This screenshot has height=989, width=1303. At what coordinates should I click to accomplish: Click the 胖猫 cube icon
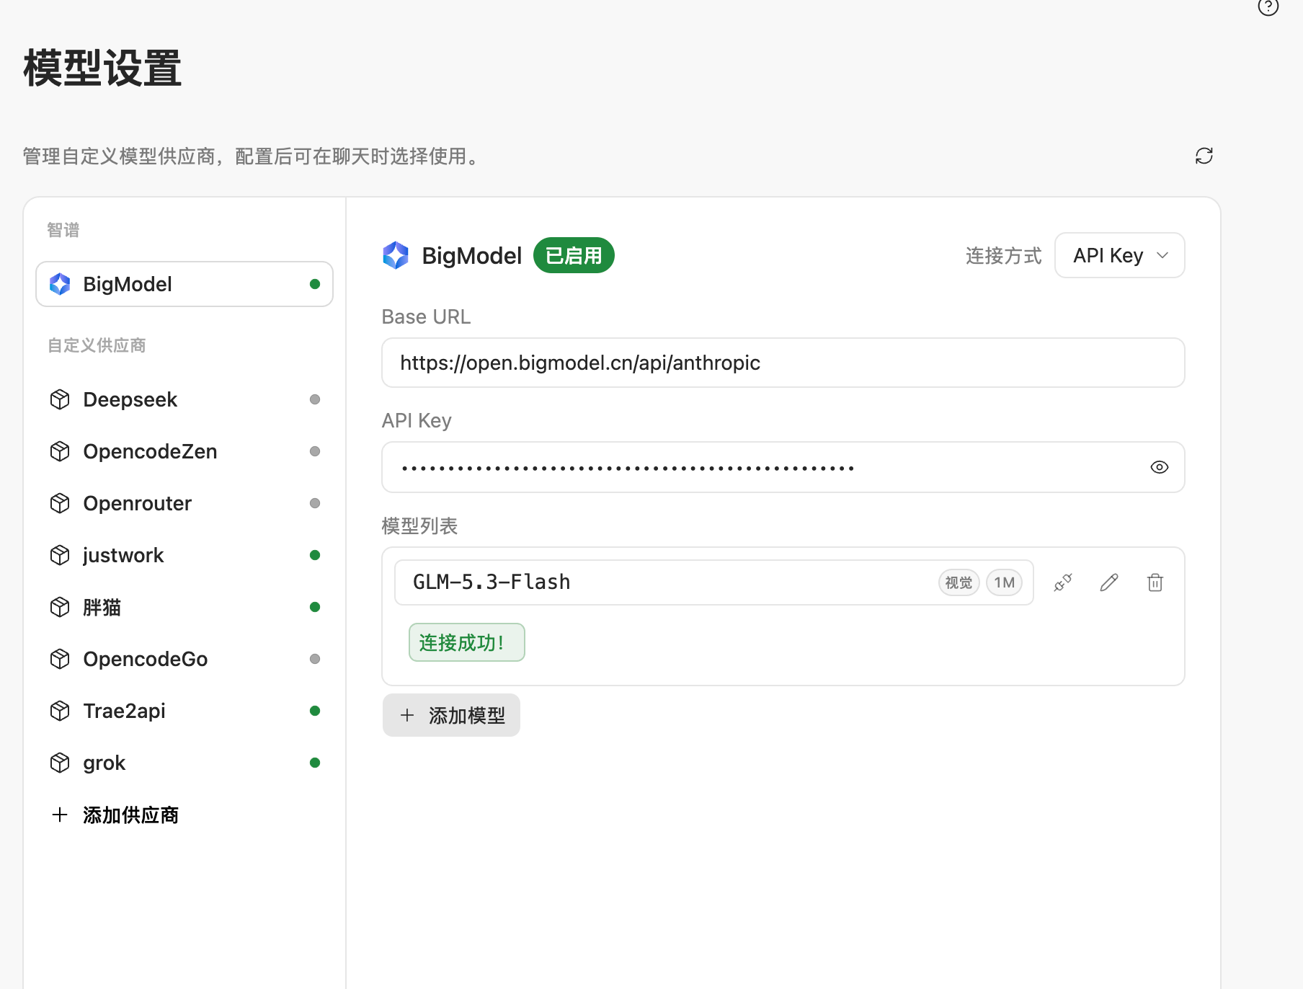click(x=60, y=607)
